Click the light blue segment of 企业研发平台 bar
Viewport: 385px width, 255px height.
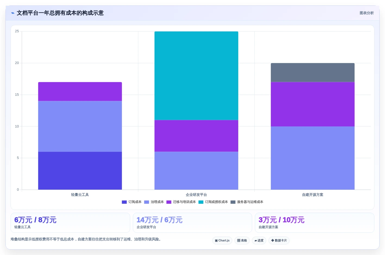pos(196,171)
